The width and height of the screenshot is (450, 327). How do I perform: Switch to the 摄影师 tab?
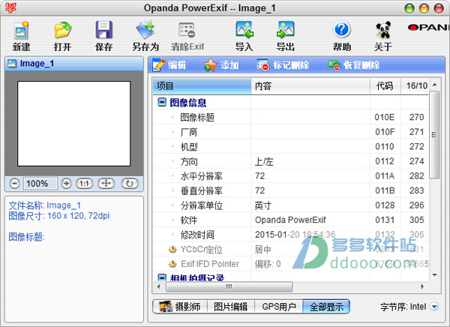pos(180,307)
